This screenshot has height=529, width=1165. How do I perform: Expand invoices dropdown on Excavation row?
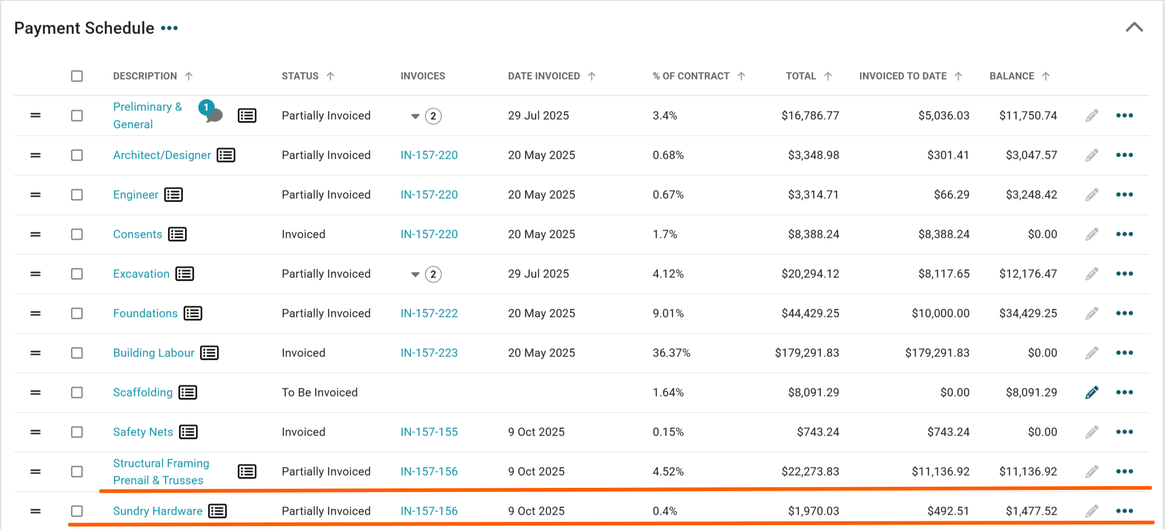point(416,274)
